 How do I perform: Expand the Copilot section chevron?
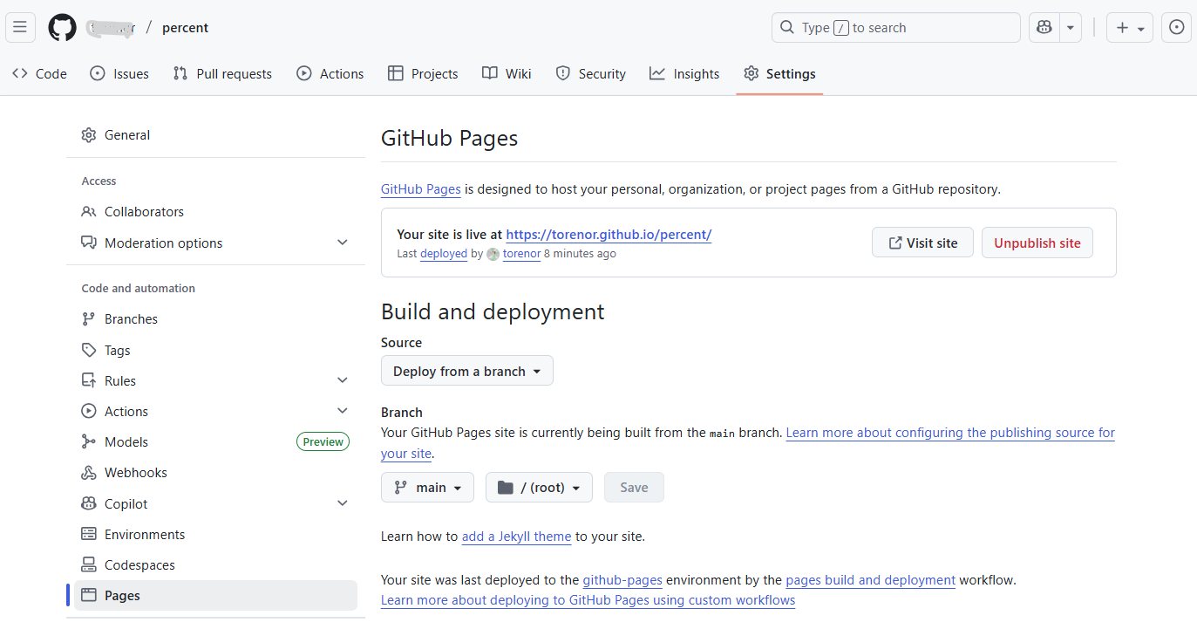343,503
